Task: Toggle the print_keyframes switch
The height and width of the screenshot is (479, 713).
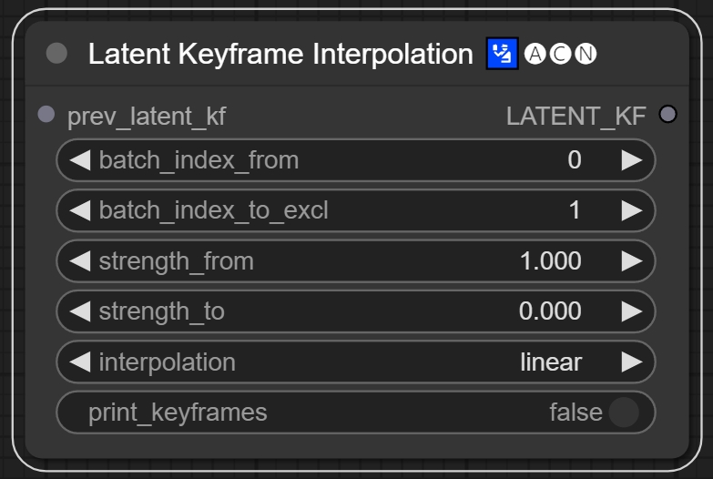Action: coord(624,413)
